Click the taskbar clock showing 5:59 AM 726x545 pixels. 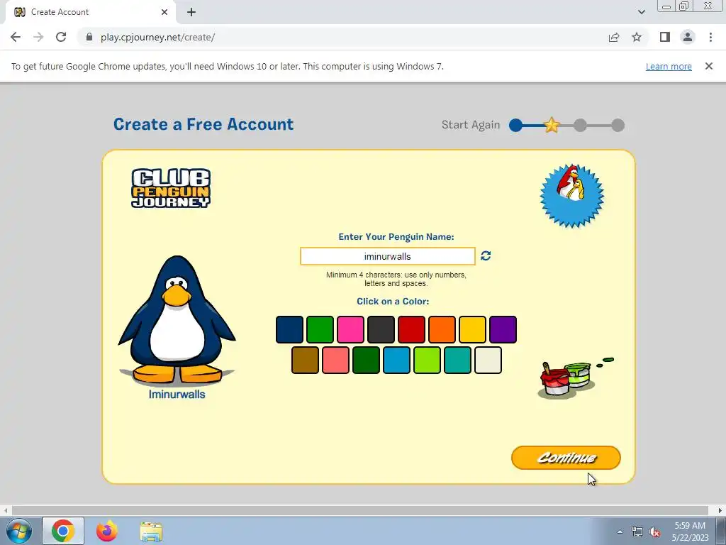(x=690, y=532)
